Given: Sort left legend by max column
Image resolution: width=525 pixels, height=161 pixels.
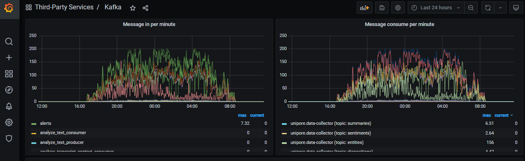Looking at the screenshot, I should click(242, 115).
